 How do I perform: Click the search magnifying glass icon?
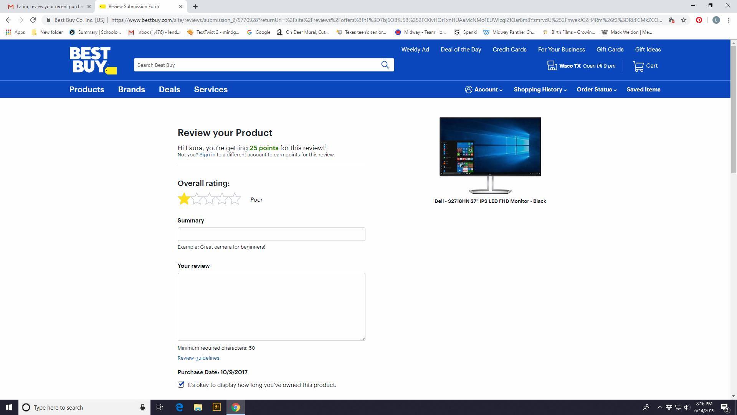click(385, 65)
